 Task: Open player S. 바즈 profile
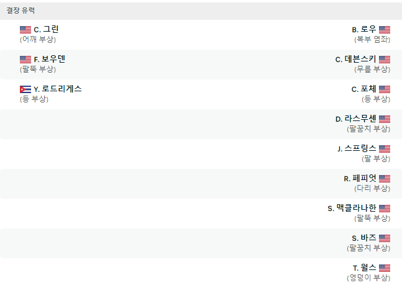tap(364, 238)
